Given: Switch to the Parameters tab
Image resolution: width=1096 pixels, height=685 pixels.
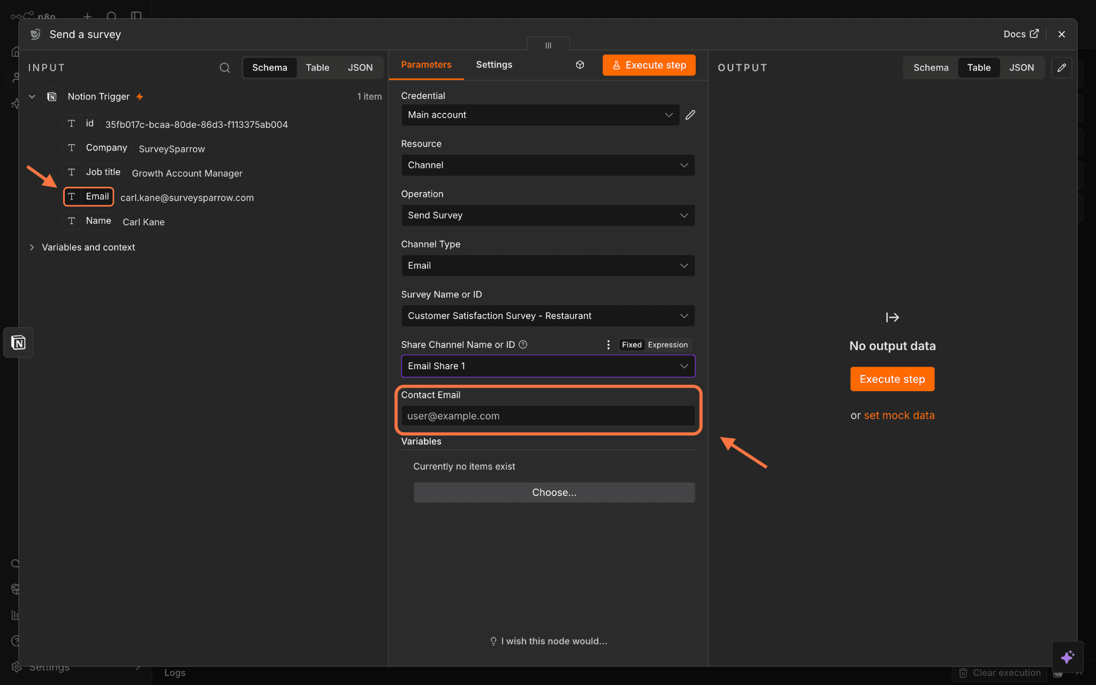Looking at the screenshot, I should [427, 65].
